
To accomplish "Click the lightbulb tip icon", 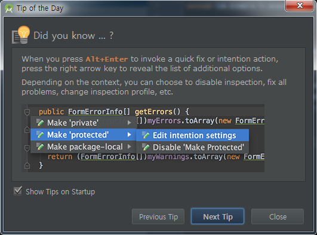I will 21,35.
